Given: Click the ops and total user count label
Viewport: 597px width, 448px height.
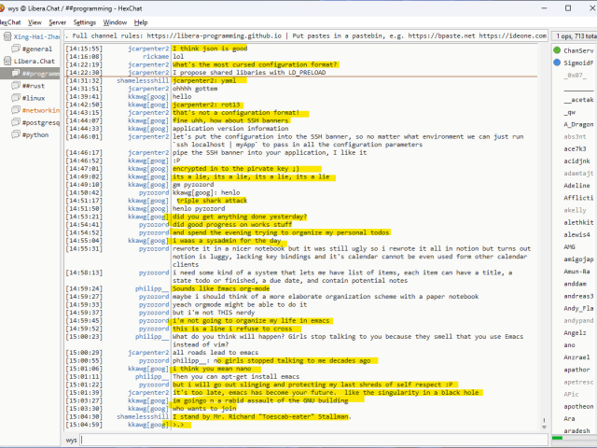Looking at the screenshot, I should tap(575, 35).
